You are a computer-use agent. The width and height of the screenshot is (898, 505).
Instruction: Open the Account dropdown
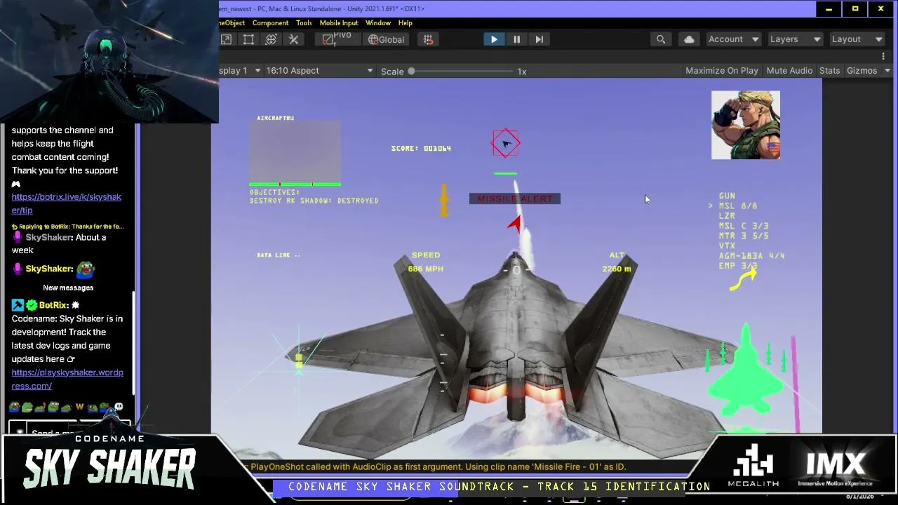point(733,39)
